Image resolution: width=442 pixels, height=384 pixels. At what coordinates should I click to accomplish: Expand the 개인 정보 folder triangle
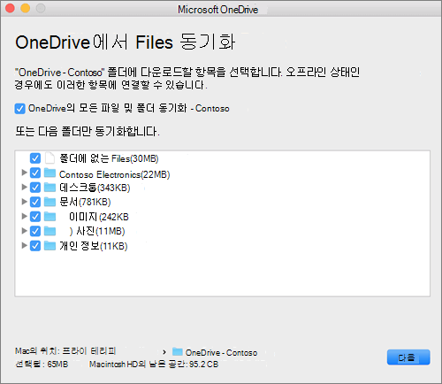coord(25,245)
